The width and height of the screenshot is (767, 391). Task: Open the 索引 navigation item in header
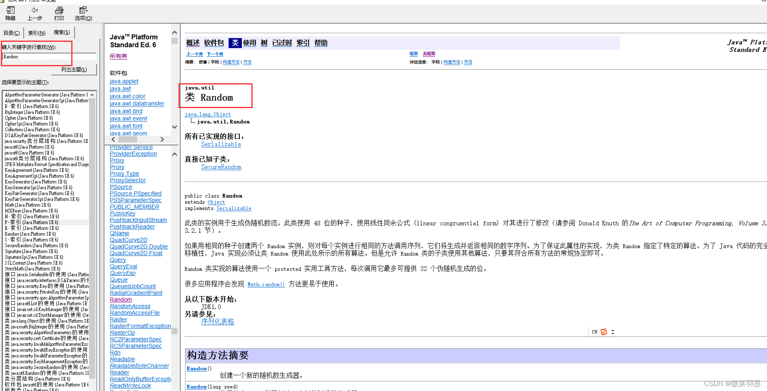tap(303, 43)
